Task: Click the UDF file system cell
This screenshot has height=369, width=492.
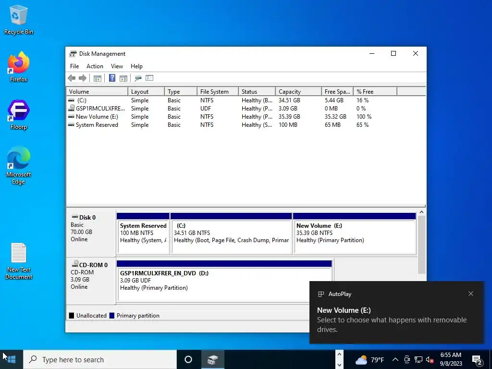Action: click(206, 109)
